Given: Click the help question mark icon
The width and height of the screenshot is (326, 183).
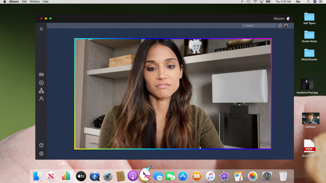Looking at the screenshot, I should pos(41,145).
